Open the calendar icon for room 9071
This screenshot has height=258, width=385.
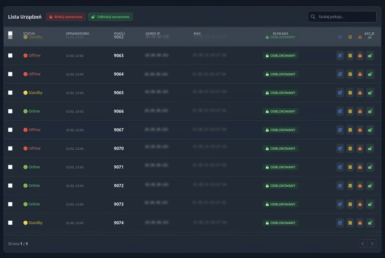(350, 167)
